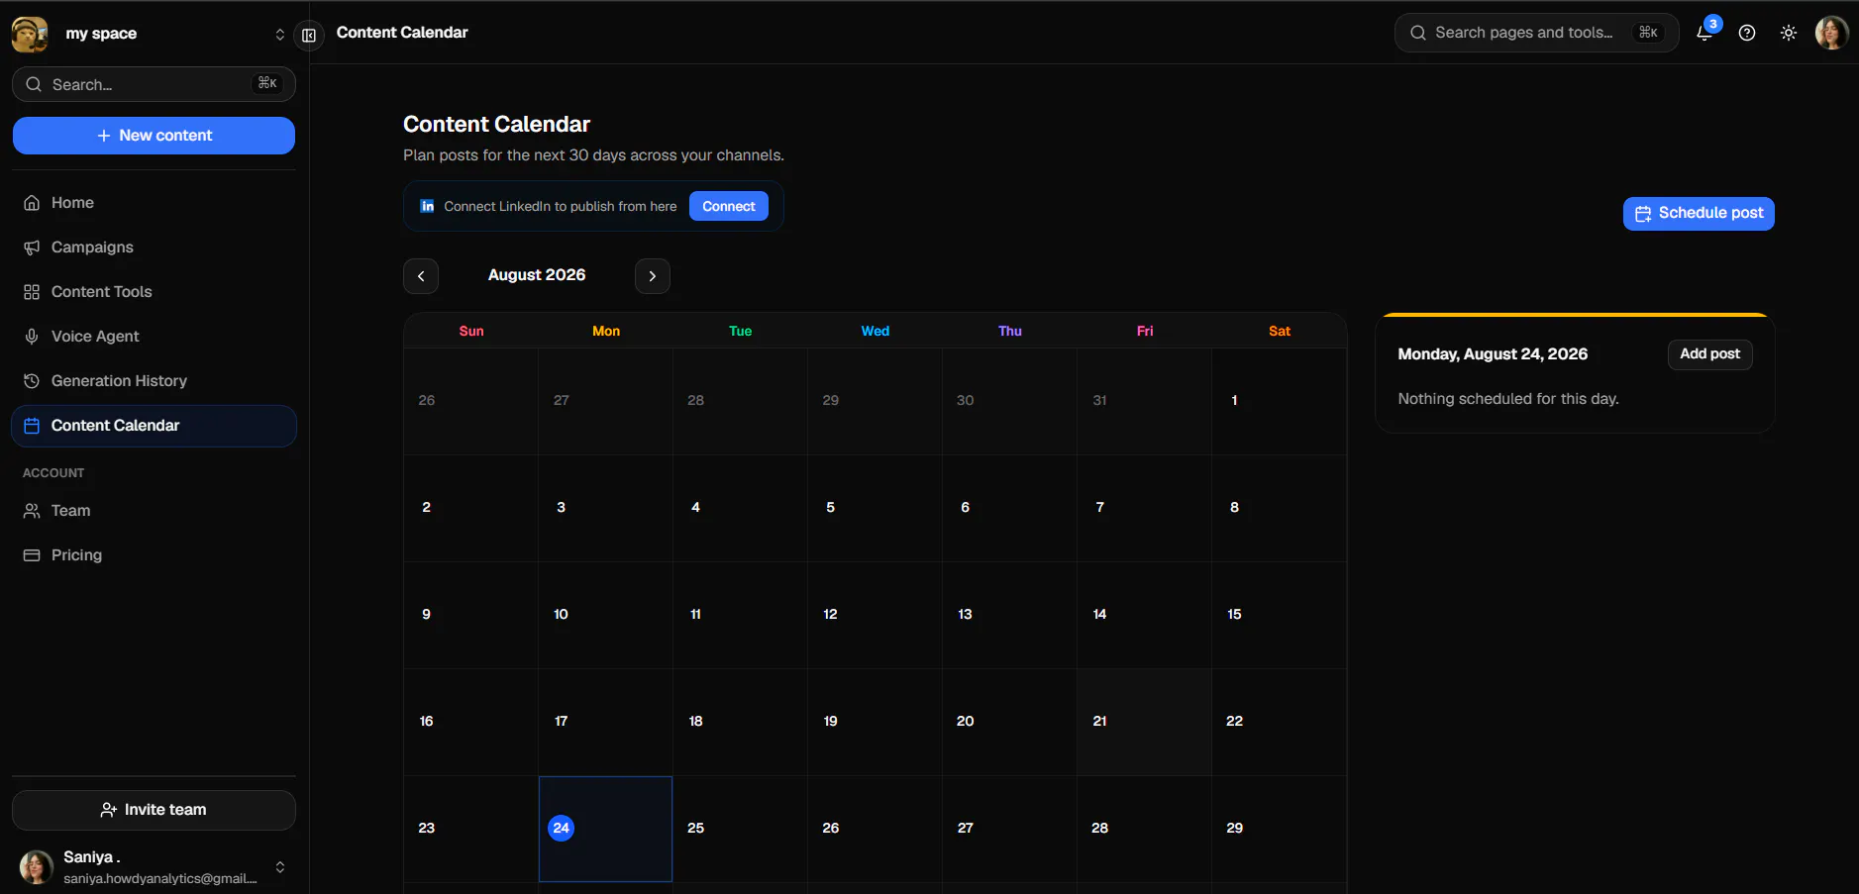Screen dimensions: 1859x894
Task: Go to the next month
Action: tap(653, 276)
